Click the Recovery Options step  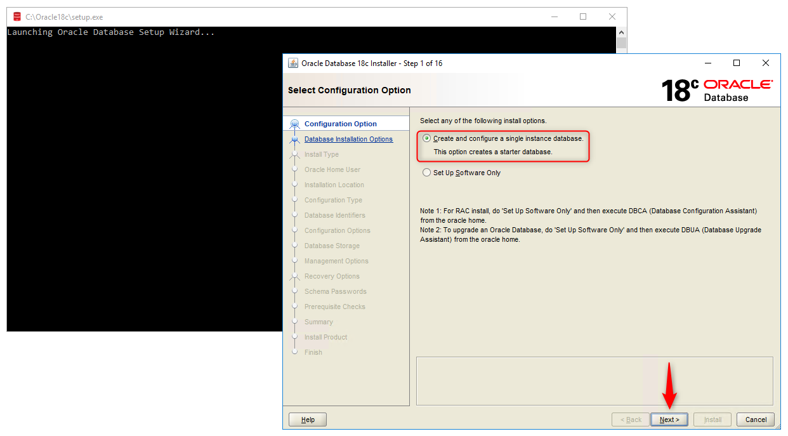[332, 276]
